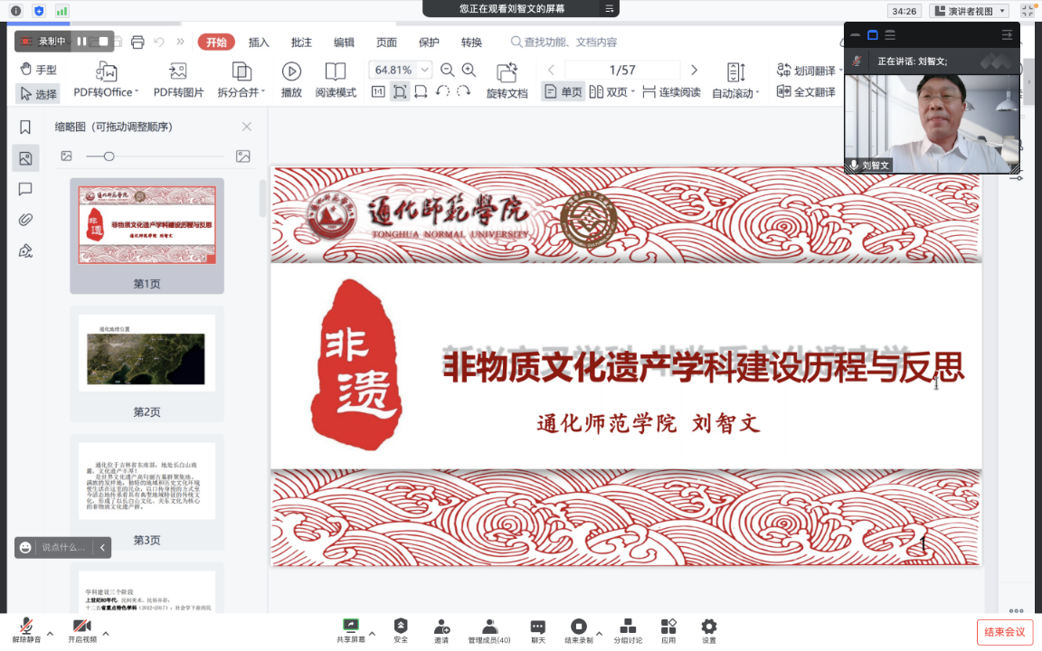
Task: Rotate page clockwise
Action: 464,91
